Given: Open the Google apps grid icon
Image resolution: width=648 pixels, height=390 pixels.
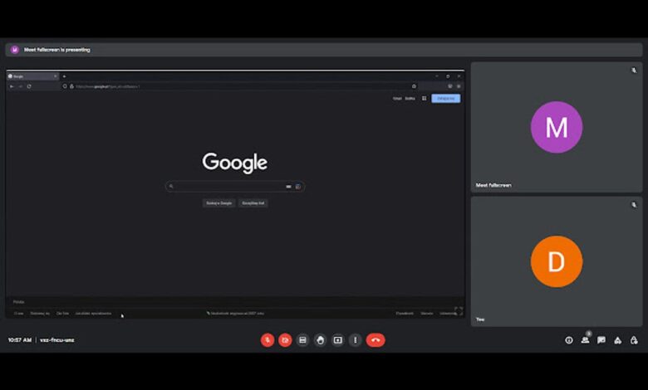Looking at the screenshot, I should tap(424, 98).
